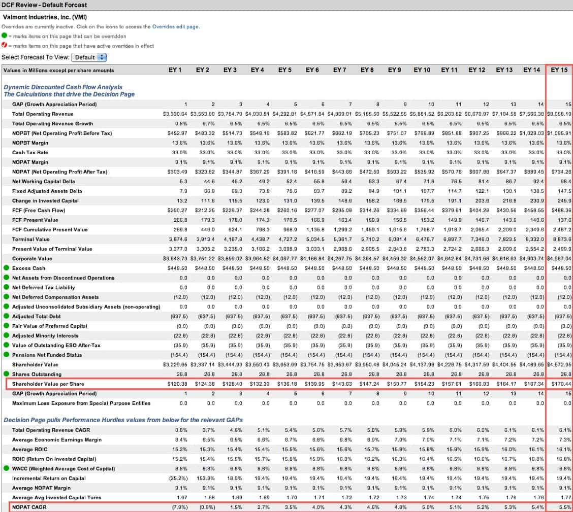This screenshot has width=573, height=512.
Task: Click the (7.9%) NOPAT CAGR value
Action: coord(179,507)
